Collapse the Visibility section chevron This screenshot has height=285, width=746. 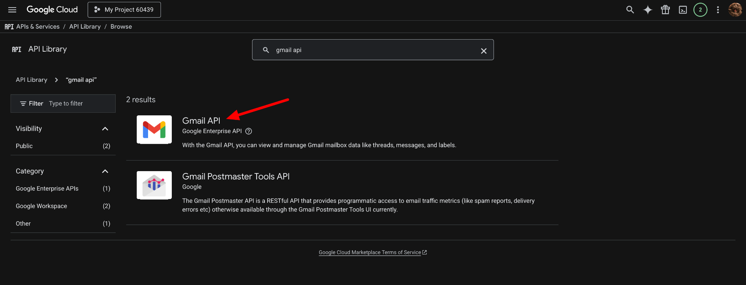coord(105,129)
